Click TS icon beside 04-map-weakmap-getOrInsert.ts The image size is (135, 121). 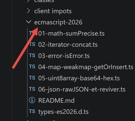pos(32,67)
